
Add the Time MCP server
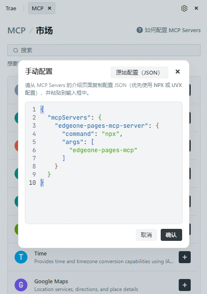click(184, 257)
